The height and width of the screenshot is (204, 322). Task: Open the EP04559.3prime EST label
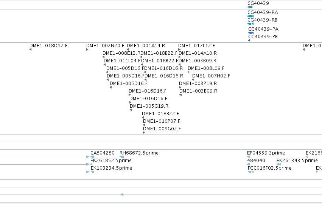coord(266,153)
